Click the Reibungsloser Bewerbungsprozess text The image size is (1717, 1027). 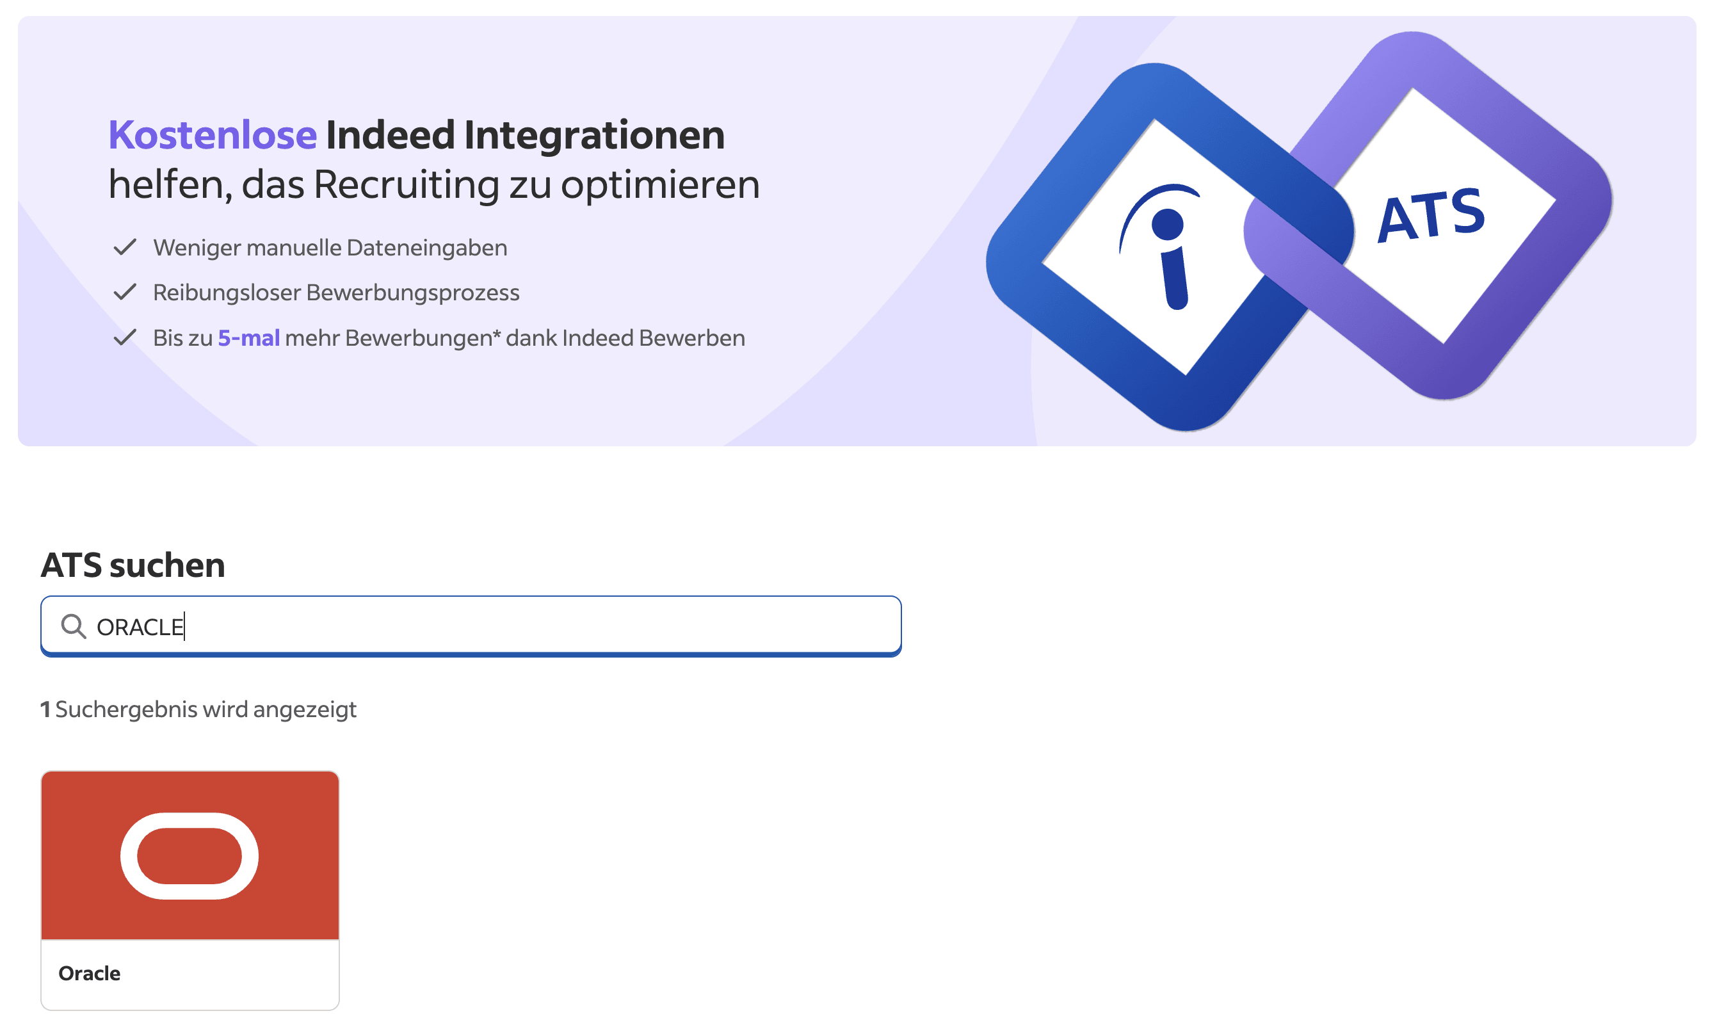coord(336,293)
